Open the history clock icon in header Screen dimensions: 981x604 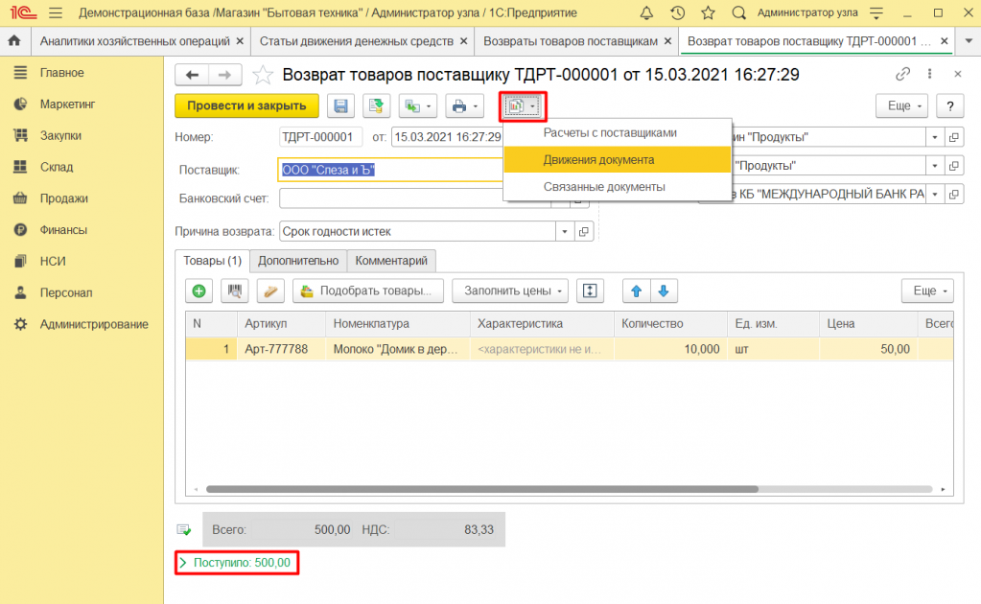[x=677, y=13]
